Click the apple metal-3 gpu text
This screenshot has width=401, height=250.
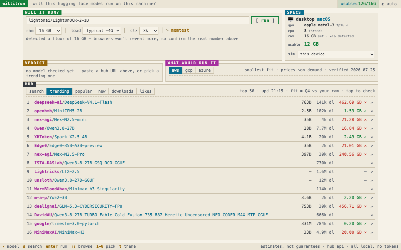tap(319, 25)
